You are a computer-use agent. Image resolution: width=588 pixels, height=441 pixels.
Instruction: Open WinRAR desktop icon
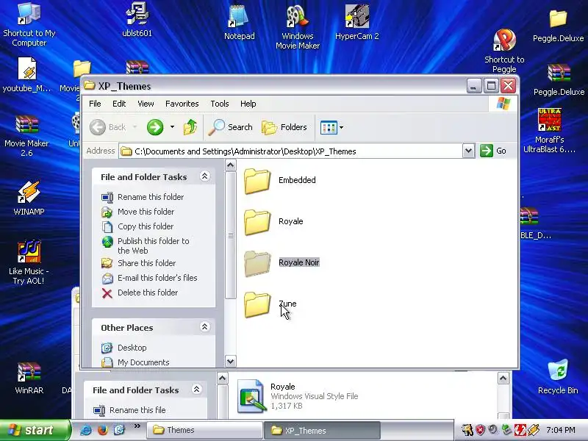(29, 378)
